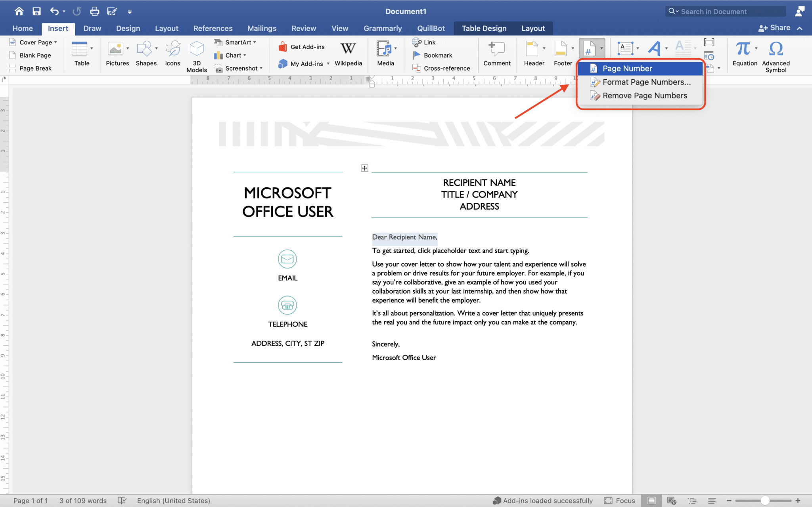This screenshot has height=507, width=812.
Task: Click the Page Number ribbon button
Action: point(589,49)
